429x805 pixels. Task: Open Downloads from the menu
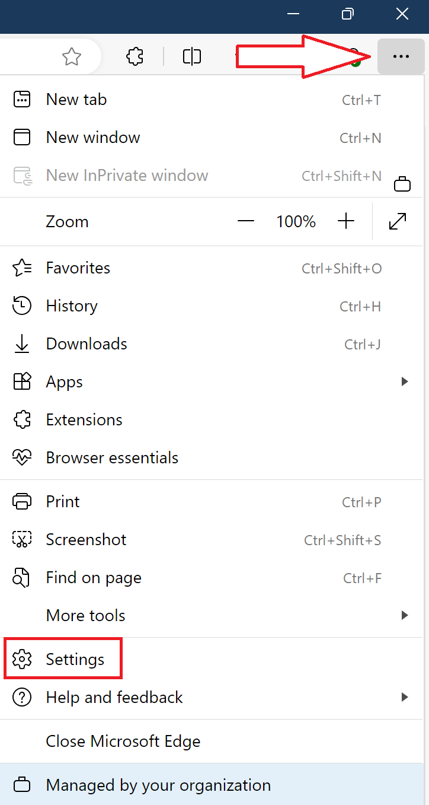pos(87,344)
